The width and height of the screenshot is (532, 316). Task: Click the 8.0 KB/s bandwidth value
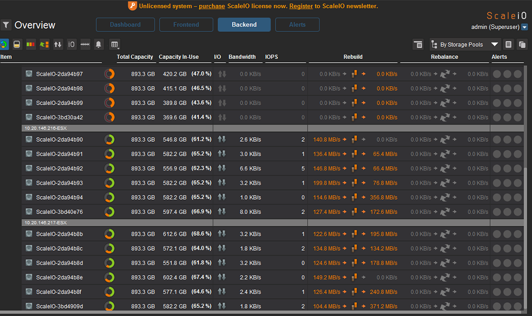[251, 212]
